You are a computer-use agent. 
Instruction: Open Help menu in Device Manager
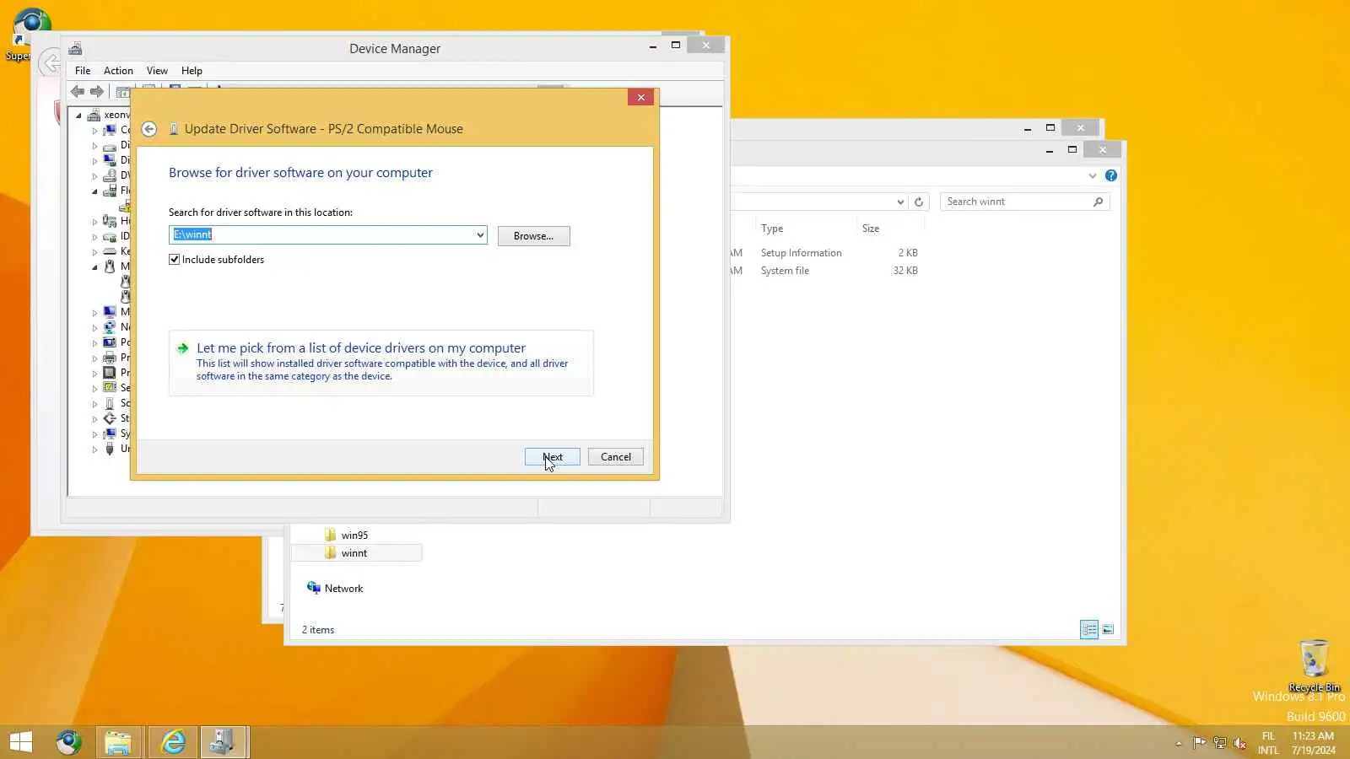[x=192, y=71]
